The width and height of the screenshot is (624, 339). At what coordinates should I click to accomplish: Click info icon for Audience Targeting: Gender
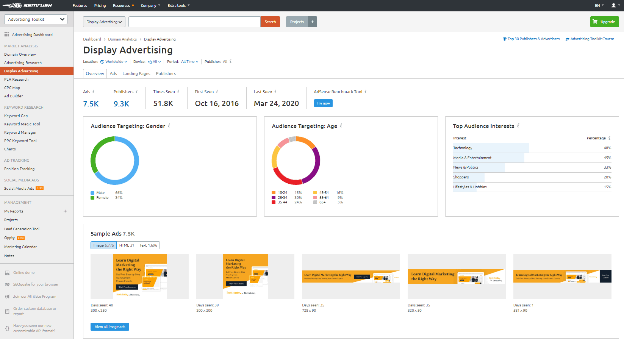coord(169,126)
